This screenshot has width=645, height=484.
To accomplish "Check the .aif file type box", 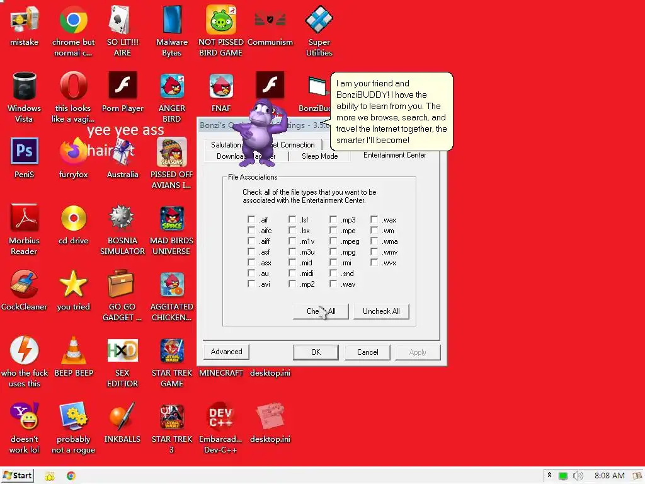I will [251, 219].
